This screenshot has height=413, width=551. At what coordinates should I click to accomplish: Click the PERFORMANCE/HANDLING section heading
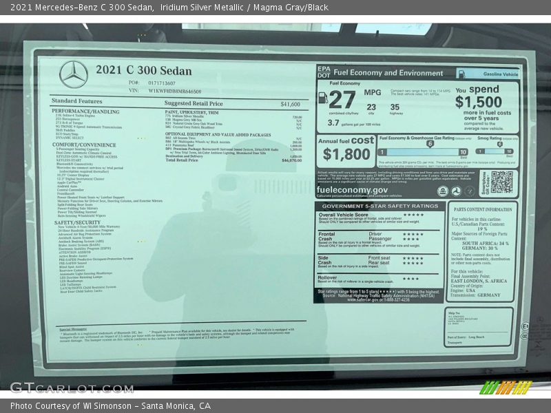point(85,112)
